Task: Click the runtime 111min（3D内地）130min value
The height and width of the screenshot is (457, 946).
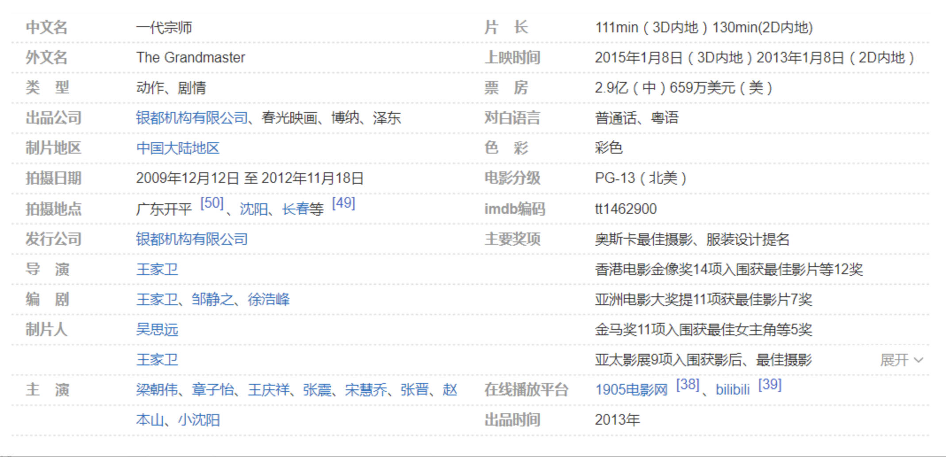Action: pyautogui.click(x=704, y=27)
